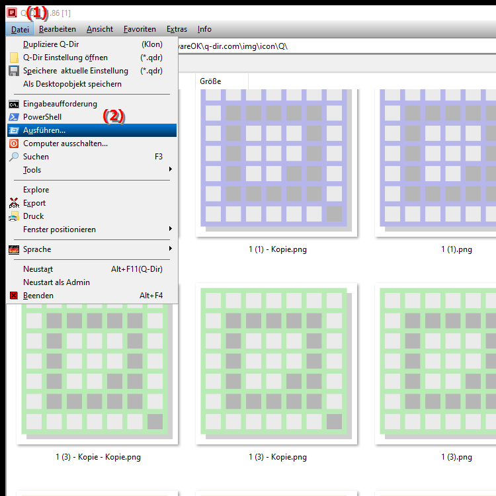496x496 pixels.
Task: Select thumbnail 1 (1) - Kopie.png
Action: pyautogui.click(x=276, y=163)
